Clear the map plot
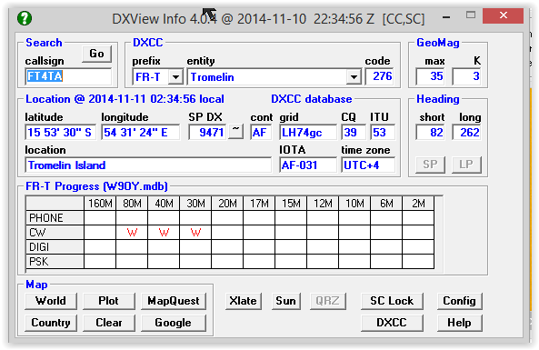 [109, 323]
